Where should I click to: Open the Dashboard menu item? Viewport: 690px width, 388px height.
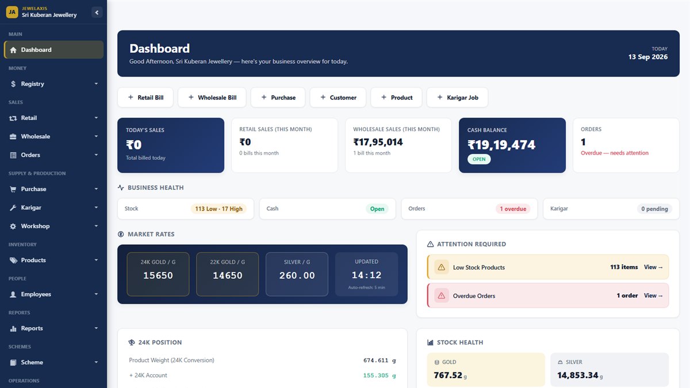pyautogui.click(x=53, y=50)
